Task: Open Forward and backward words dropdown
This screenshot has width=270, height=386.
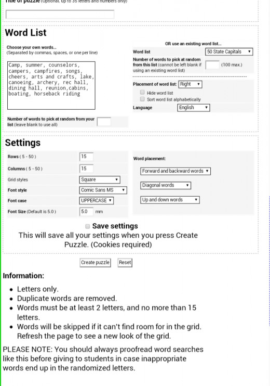Action: pos(176,171)
